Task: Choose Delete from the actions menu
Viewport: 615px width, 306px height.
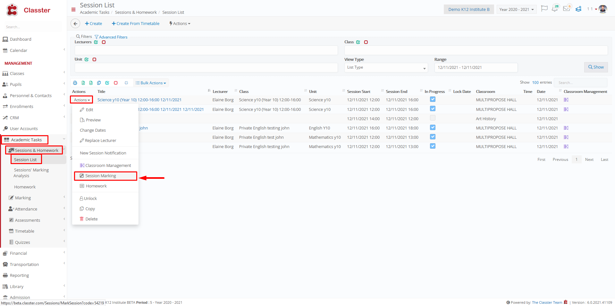Action: coord(105,219)
